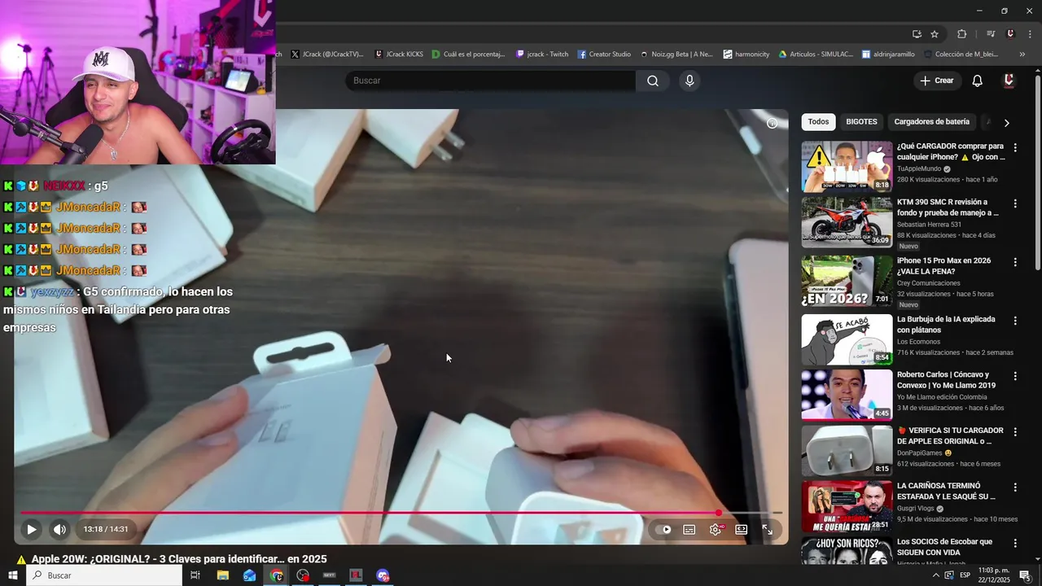The image size is (1042, 586).
Task: Show hidden system tray icons
Action: 935,575
